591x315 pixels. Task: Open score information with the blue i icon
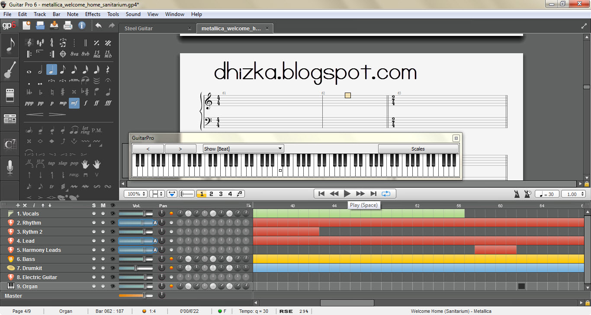(x=82, y=26)
